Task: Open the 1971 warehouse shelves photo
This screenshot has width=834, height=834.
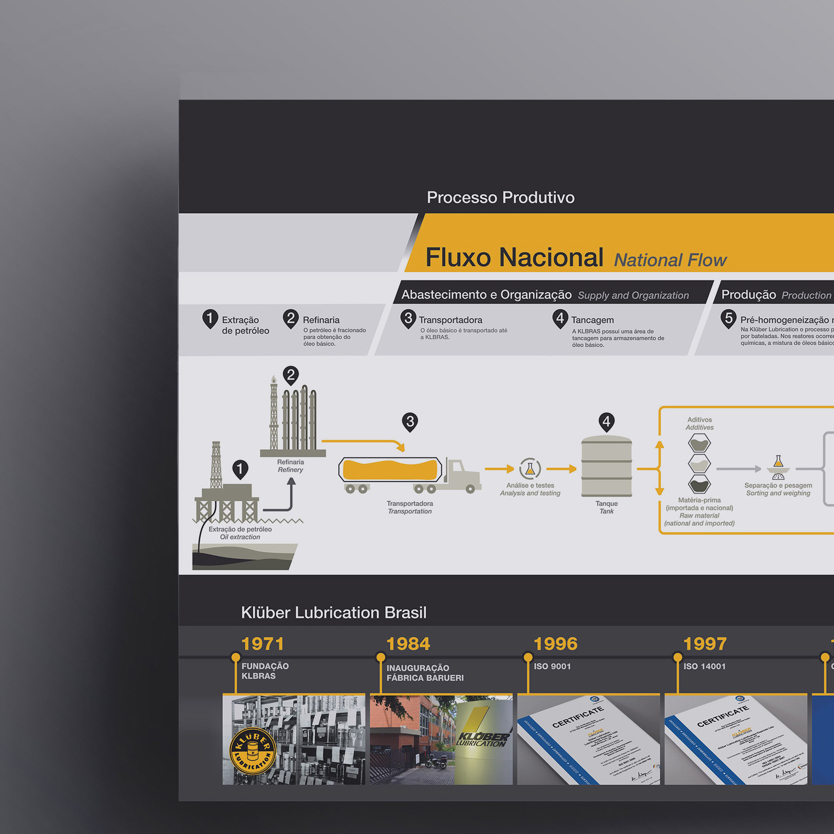Action: (294, 740)
